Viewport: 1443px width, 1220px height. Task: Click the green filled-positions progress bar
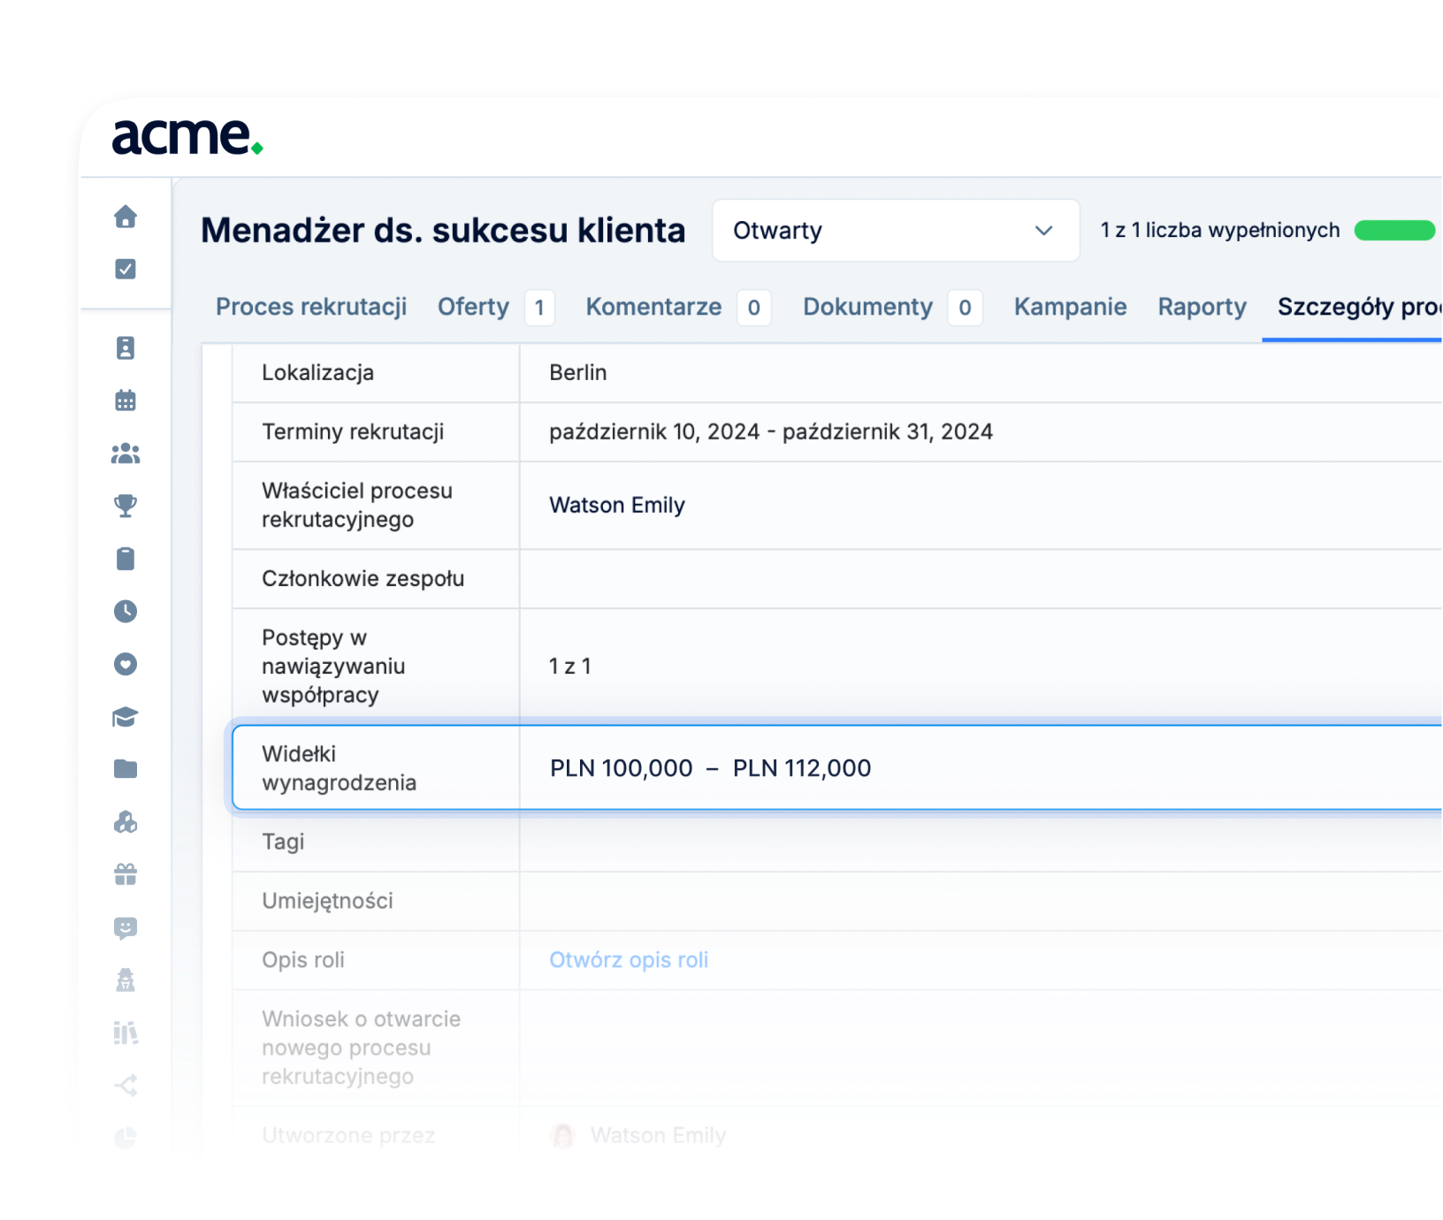(x=1394, y=231)
